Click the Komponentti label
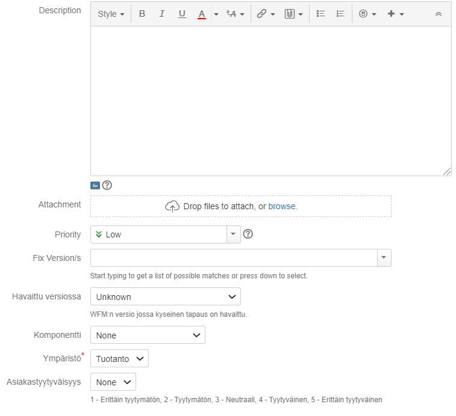 click(x=57, y=335)
